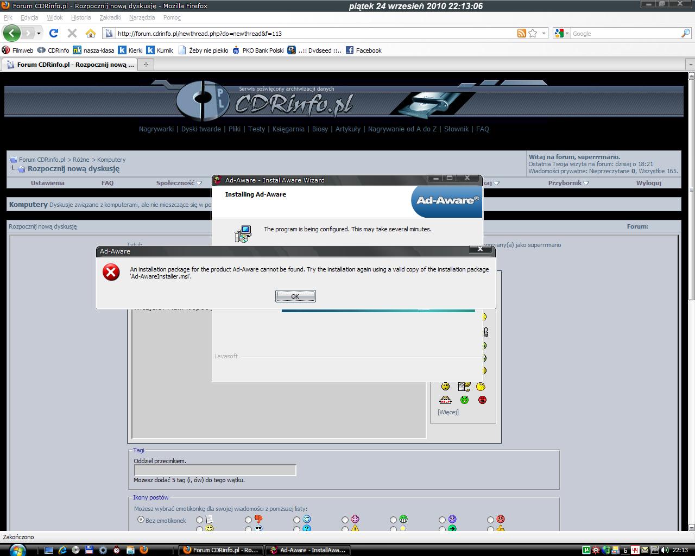Insert the surprised yellow smiley
This screenshot has height=556, width=695.
(445, 387)
